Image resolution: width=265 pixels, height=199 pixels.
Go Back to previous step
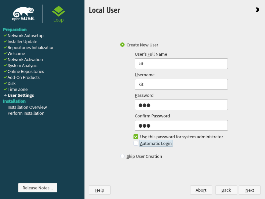click(x=226, y=190)
